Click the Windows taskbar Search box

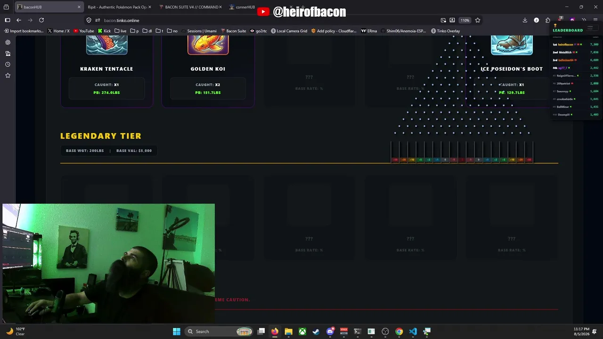219,331
